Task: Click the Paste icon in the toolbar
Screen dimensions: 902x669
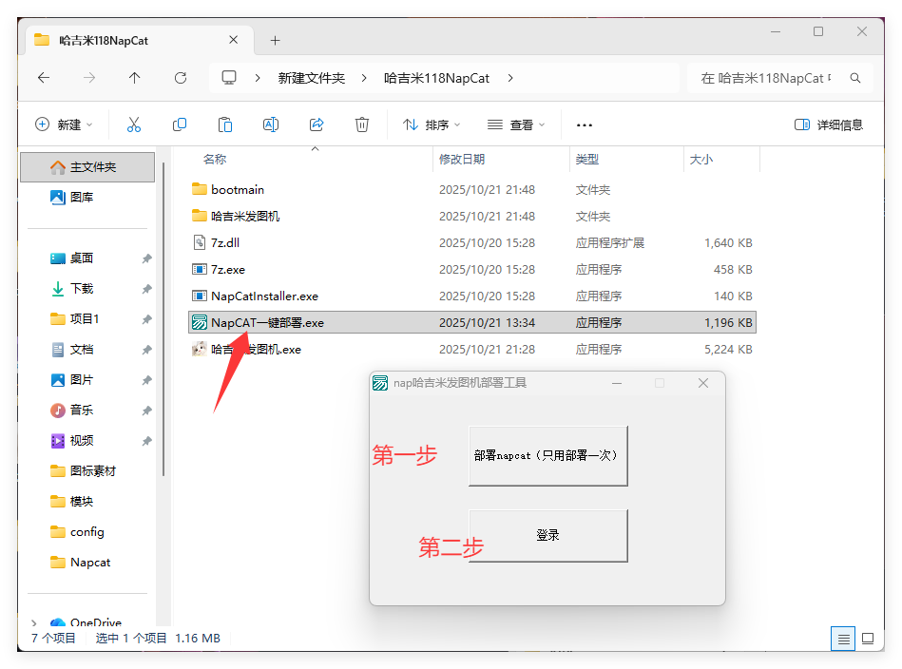Action: (225, 124)
